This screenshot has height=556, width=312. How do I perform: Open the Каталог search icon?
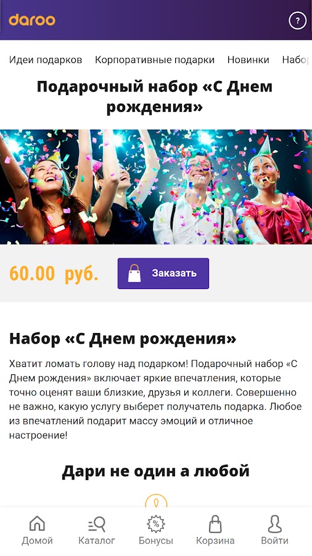(97, 524)
